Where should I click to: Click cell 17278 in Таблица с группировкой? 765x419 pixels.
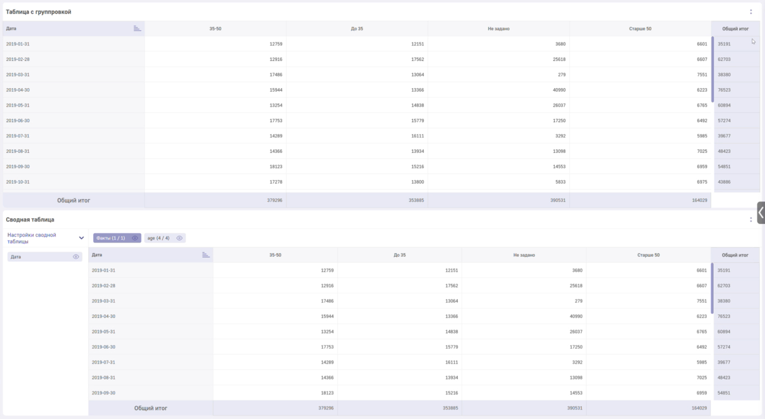215,182
